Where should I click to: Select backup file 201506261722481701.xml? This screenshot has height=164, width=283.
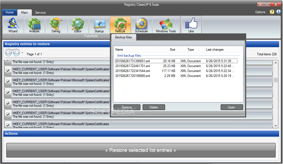coord(176,66)
